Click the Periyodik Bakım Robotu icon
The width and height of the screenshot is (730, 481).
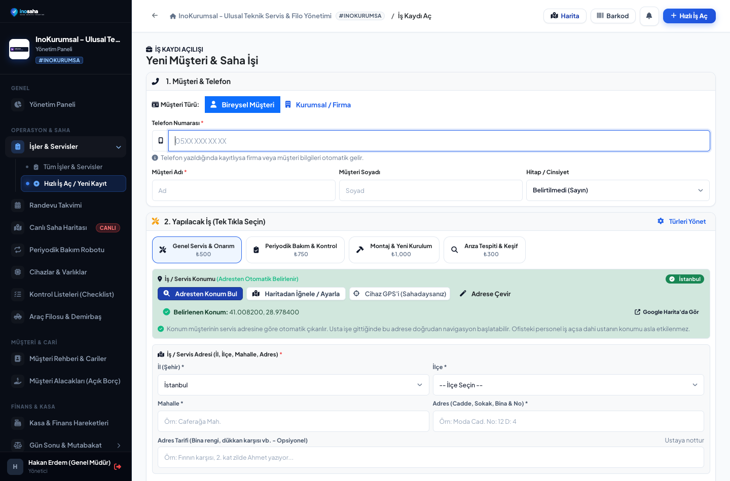pos(18,250)
